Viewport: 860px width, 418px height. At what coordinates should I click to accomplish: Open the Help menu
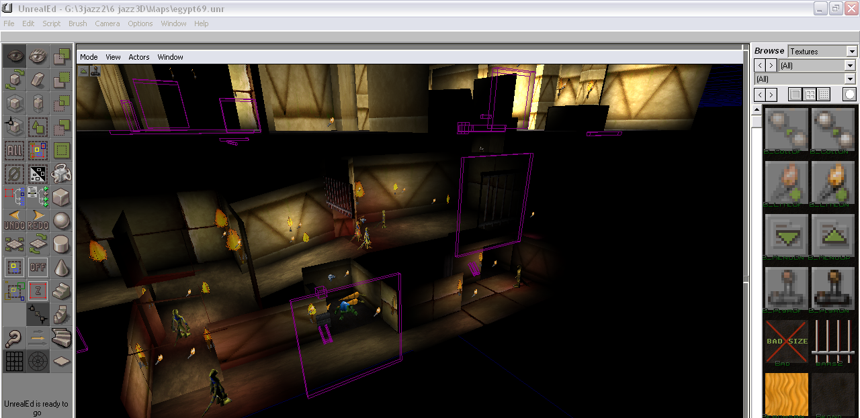point(202,23)
